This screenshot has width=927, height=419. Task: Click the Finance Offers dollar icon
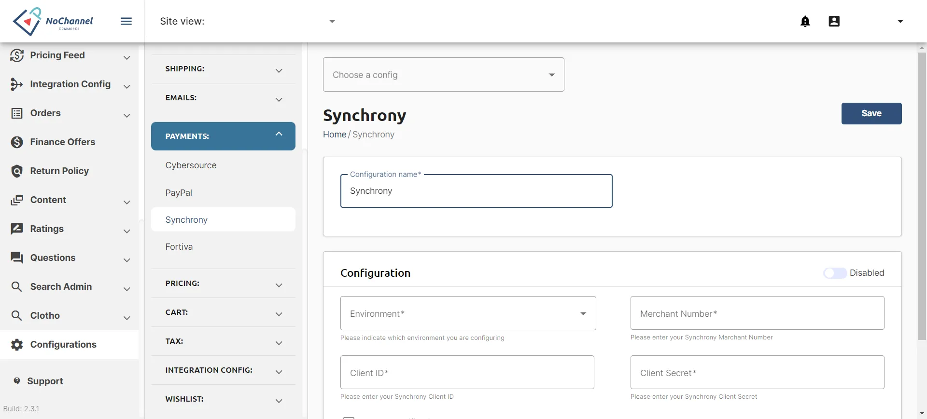pyautogui.click(x=17, y=142)
